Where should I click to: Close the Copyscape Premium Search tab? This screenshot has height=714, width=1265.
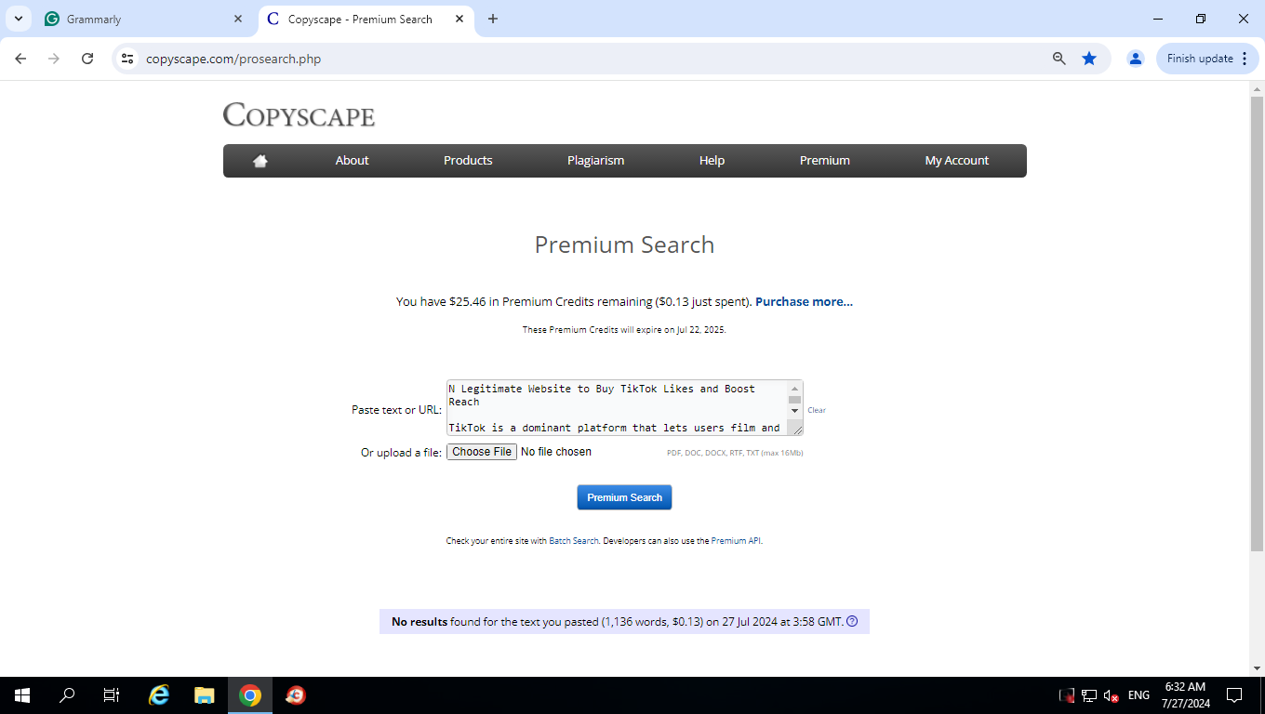(x=459, y=19)
